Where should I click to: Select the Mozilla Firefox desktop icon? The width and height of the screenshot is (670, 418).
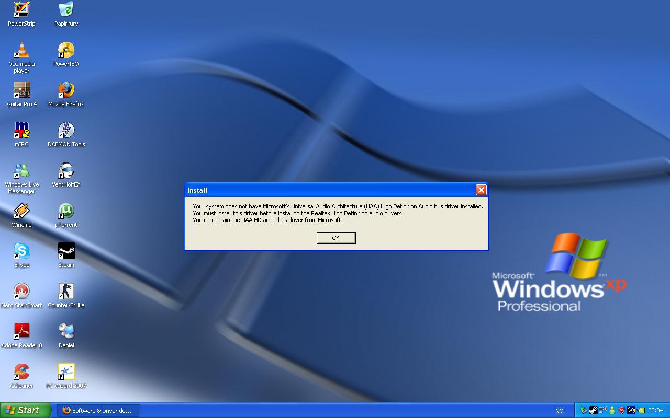pos(66,95)
